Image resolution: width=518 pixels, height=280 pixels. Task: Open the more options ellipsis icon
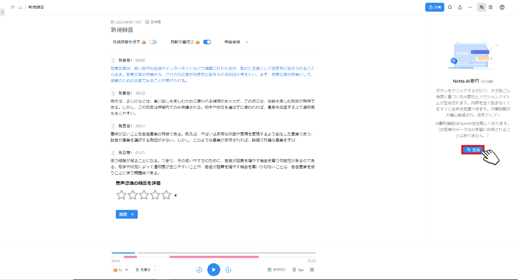[470, 7]
